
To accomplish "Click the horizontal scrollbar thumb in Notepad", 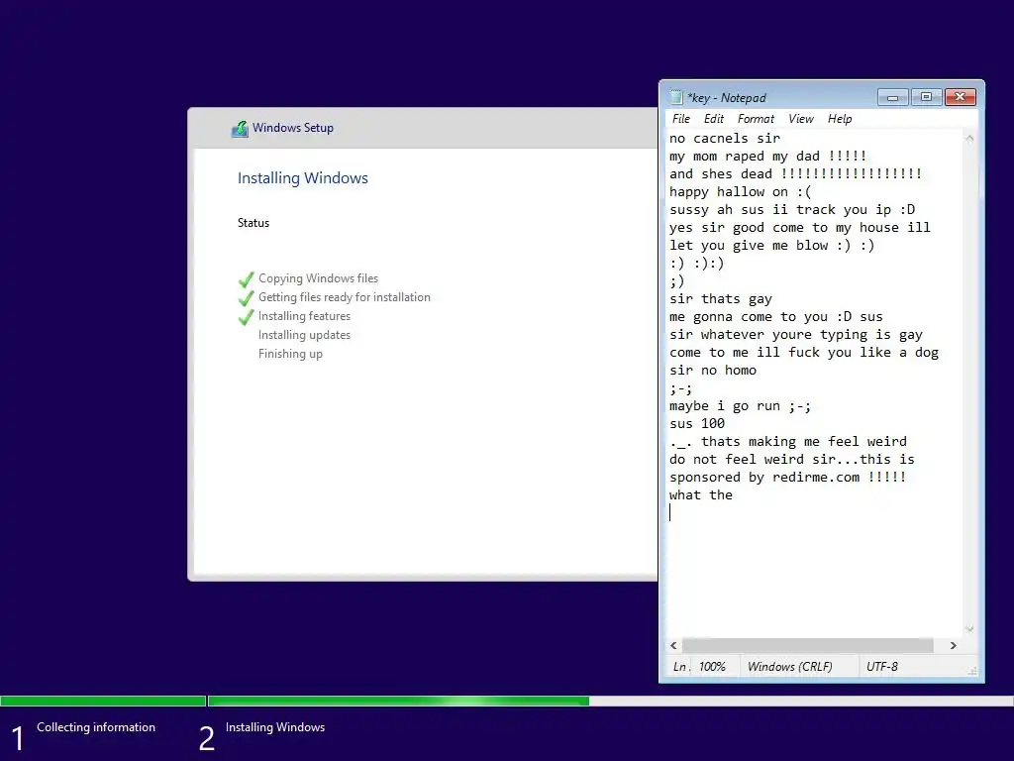I will pyautogui.click(x=808, y=645).
